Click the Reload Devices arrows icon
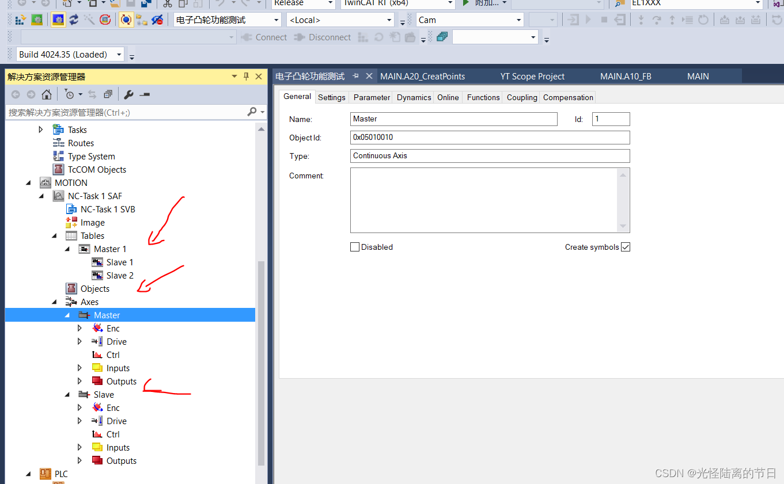This screenshot has width=784, height=484. (x=74, y=20)
